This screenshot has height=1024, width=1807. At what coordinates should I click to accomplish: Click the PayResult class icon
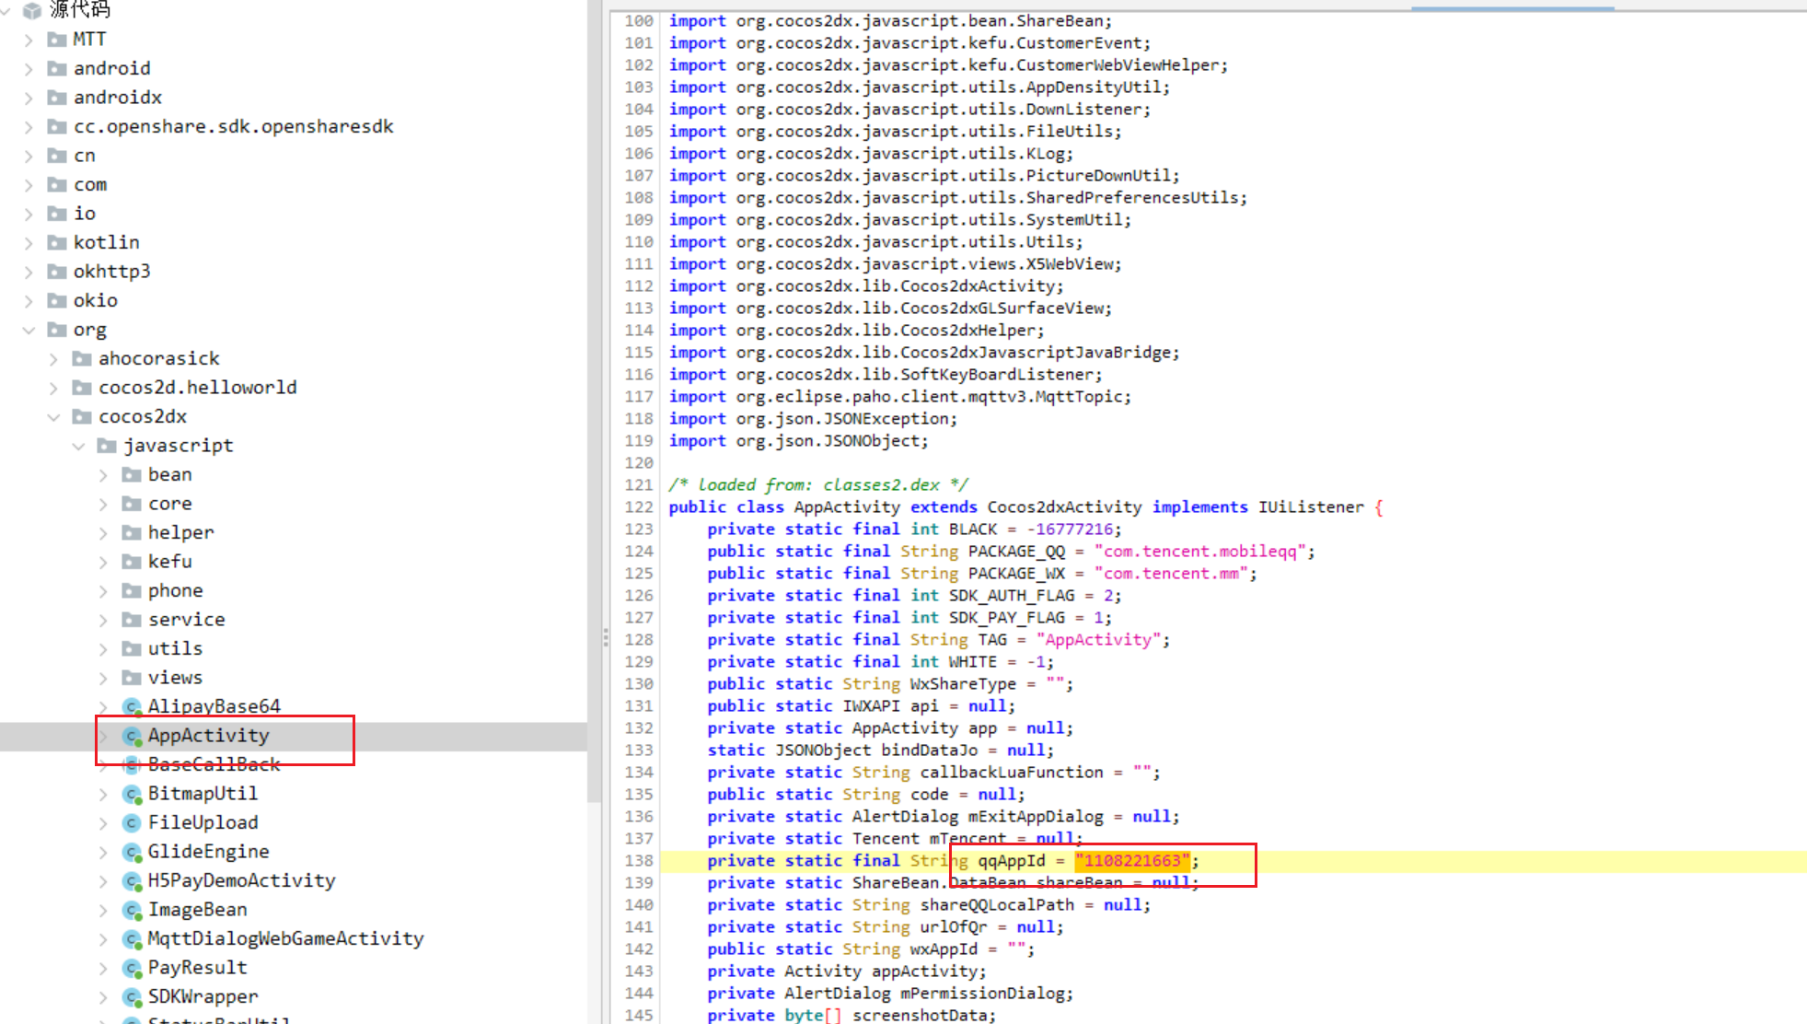click(x=132, y=968)
